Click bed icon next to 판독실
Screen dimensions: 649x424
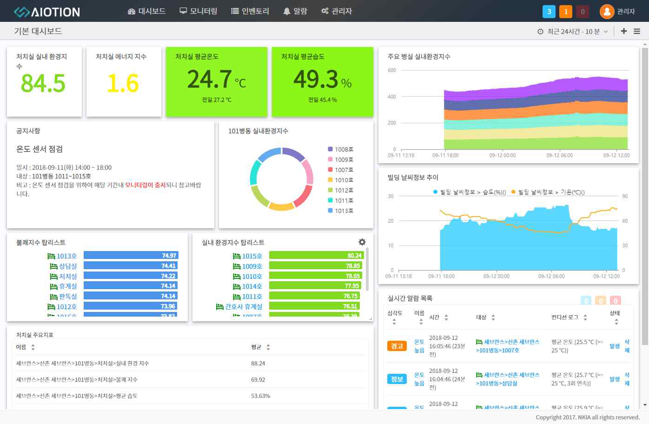point(53,297)
